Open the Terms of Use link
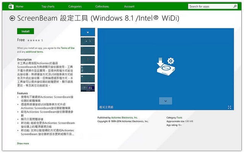 (68, 48)
